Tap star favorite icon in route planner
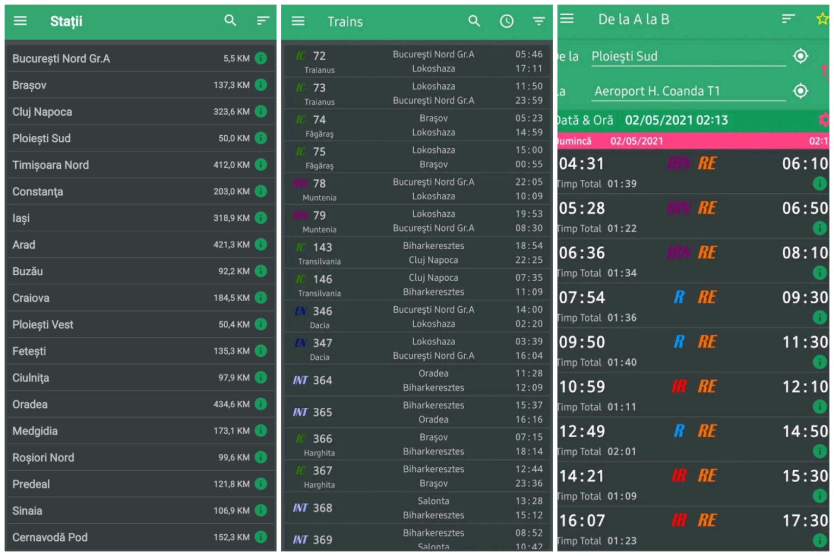The height and width of the screenshot is (556, 834). 822,19
